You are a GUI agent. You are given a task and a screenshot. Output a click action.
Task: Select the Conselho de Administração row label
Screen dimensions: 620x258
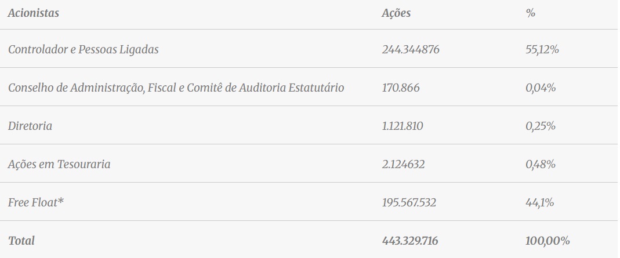point(176,88)
